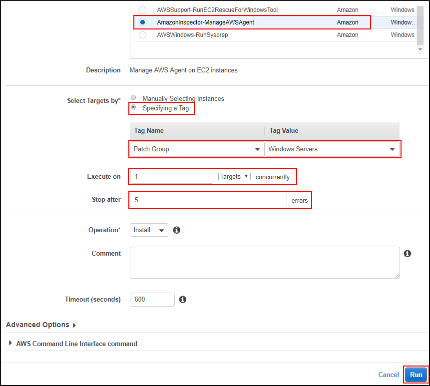Open the Install operation dropdown
This screenshot has height=386, width=430.
click(148, 230)
